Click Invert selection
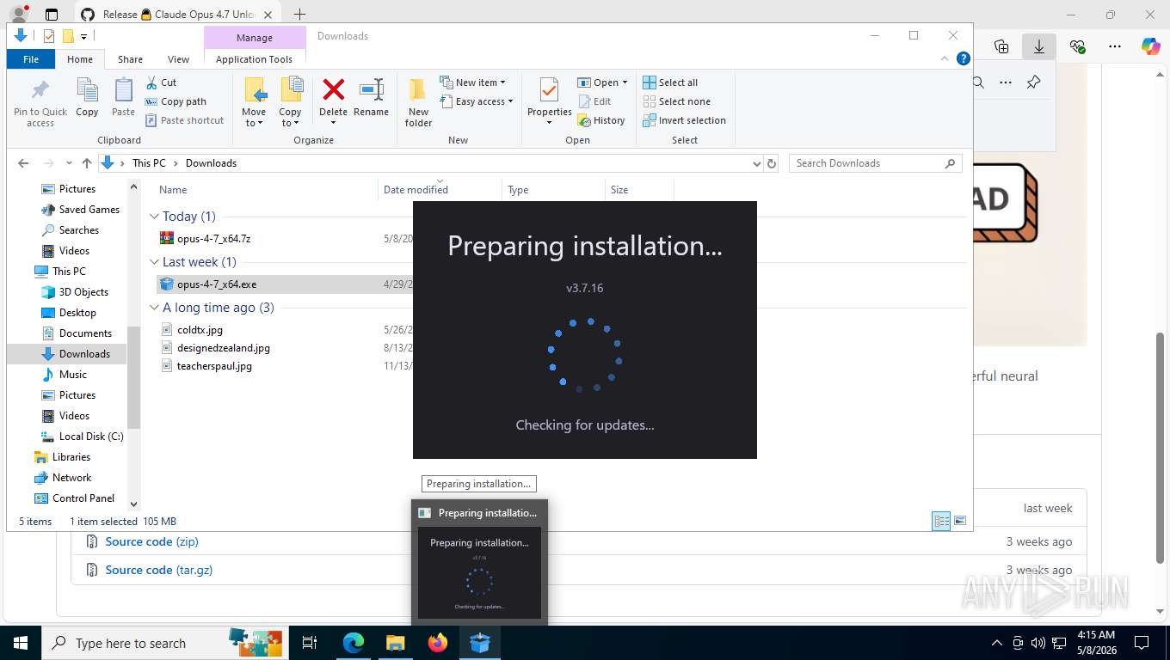 tap(684, 120)
